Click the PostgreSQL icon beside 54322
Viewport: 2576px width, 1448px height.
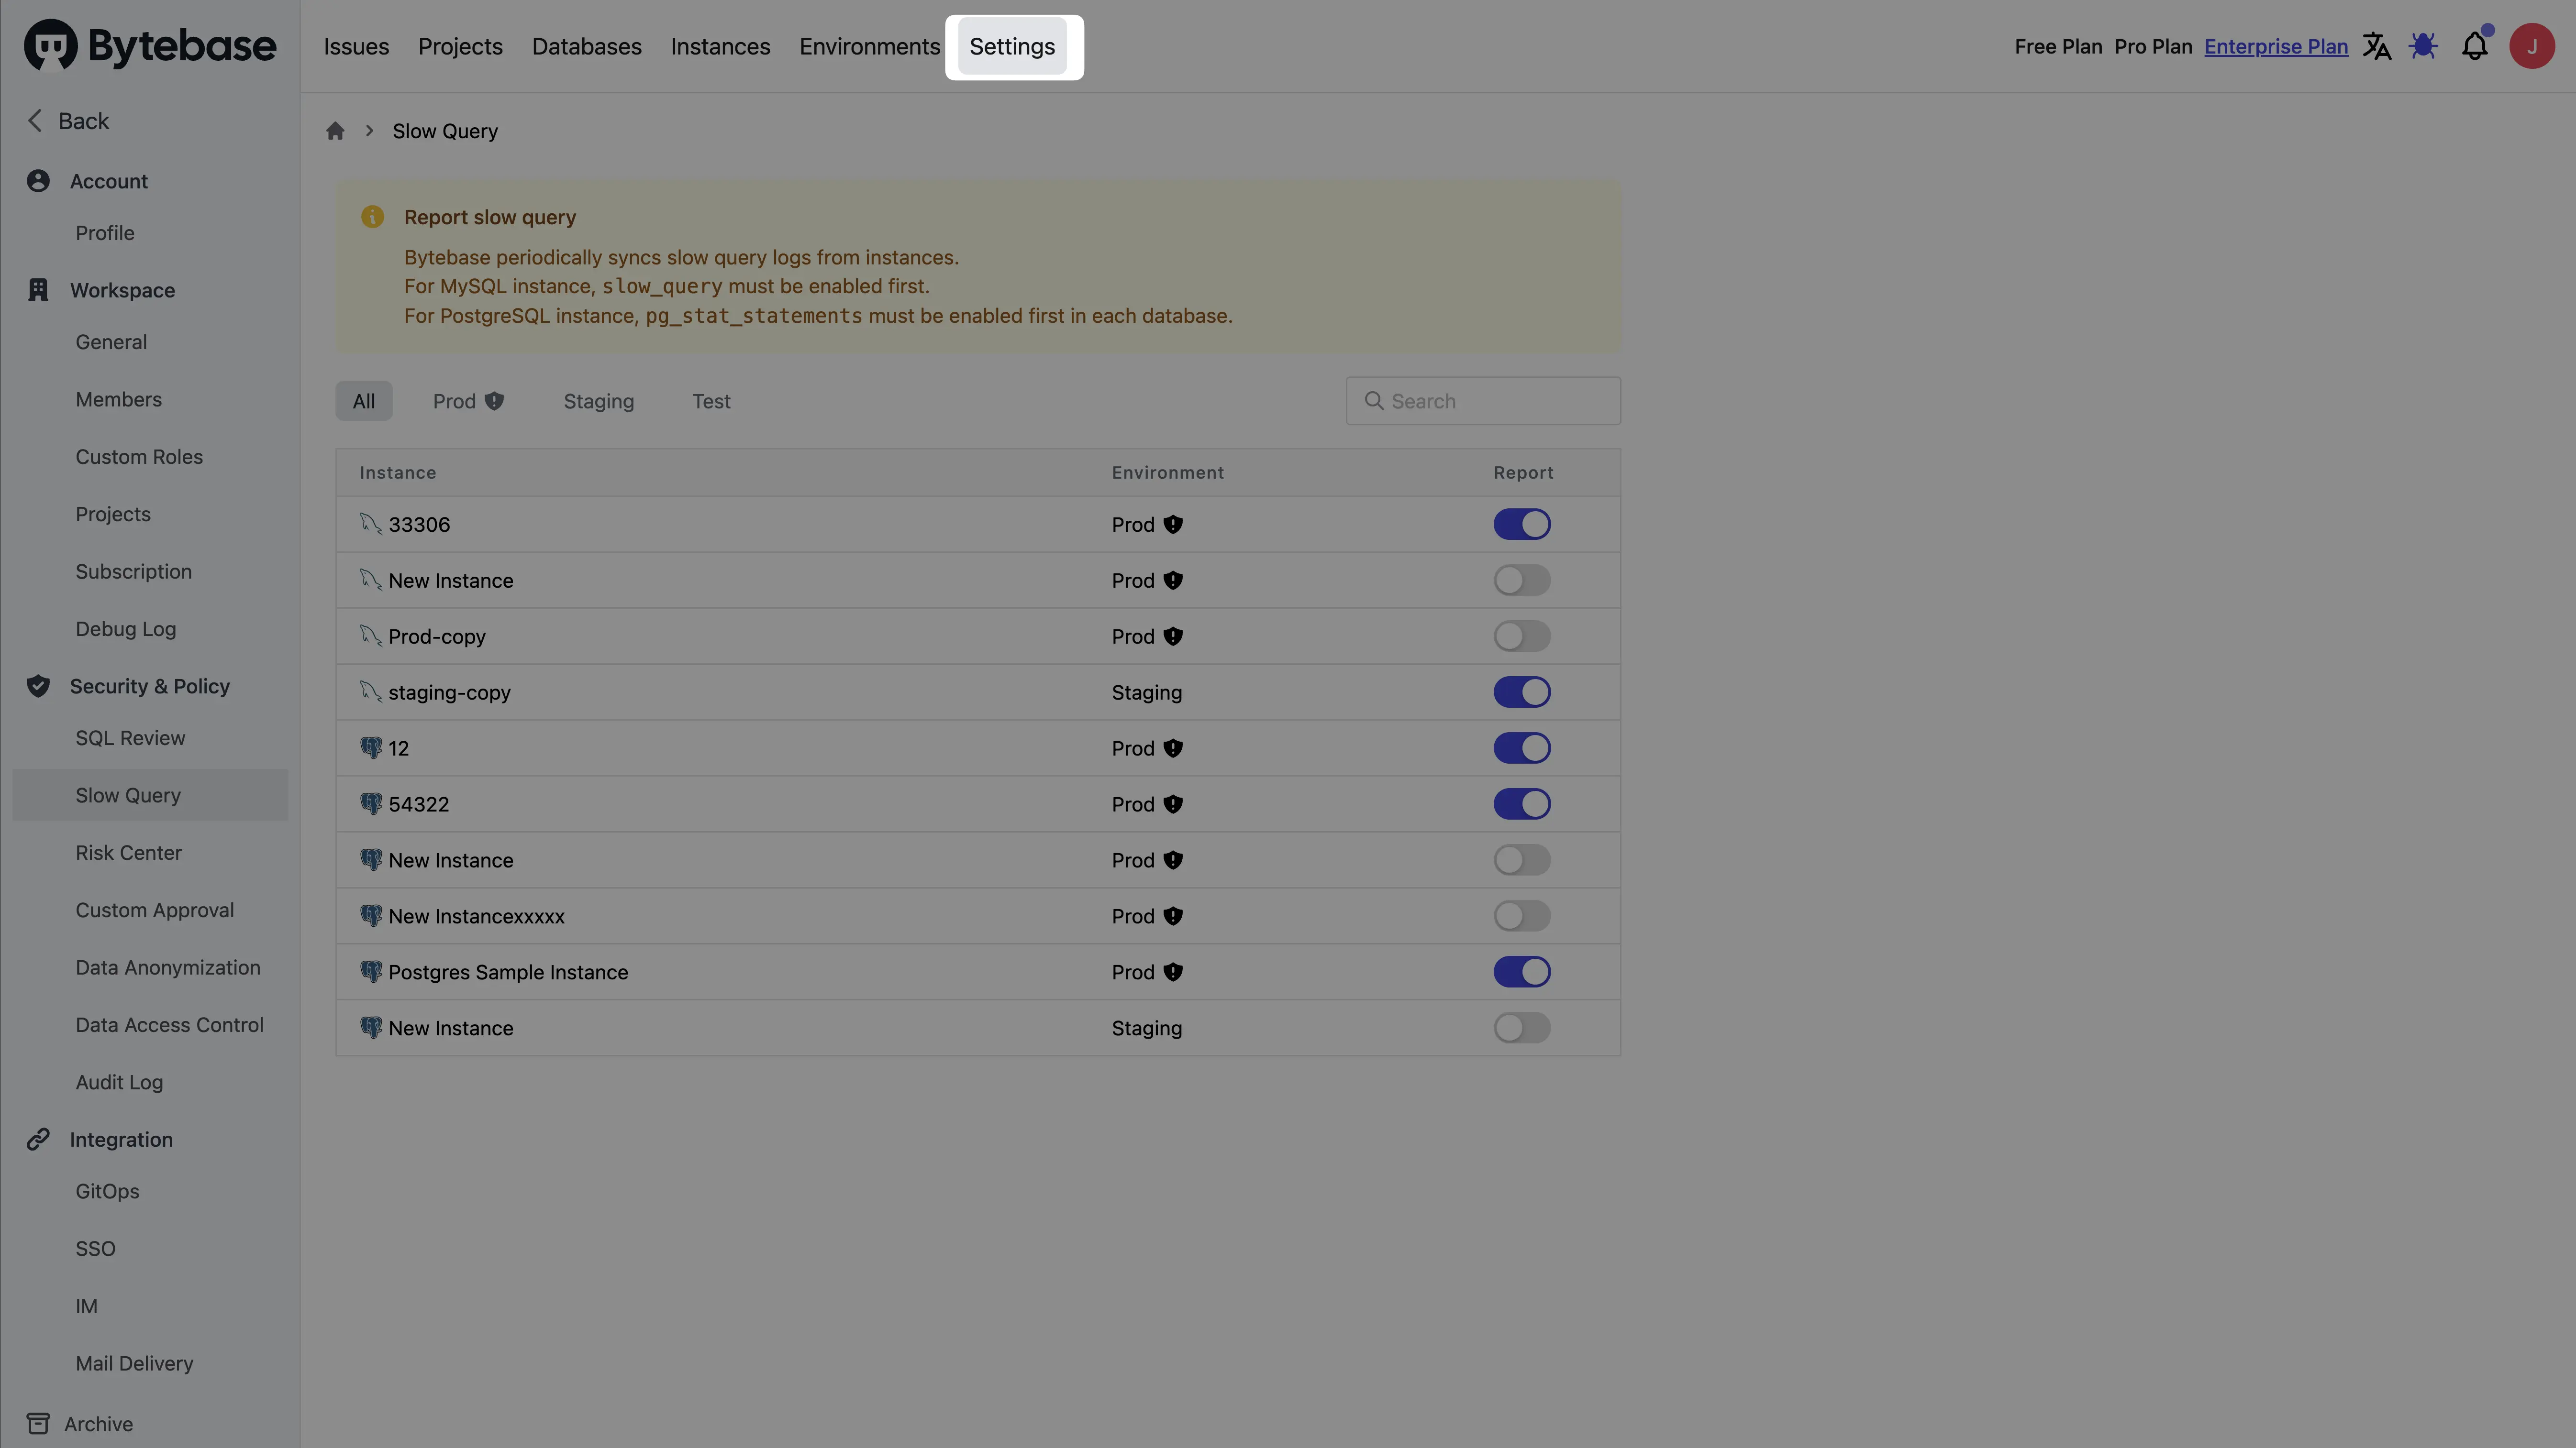point(371,803)
